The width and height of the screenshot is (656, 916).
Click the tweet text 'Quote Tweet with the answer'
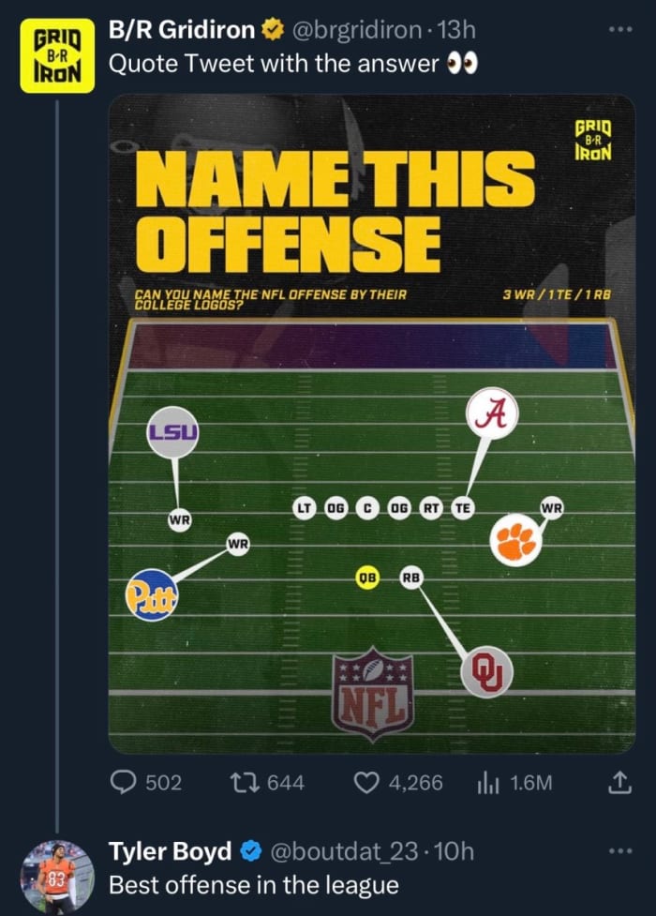coord(274,65)
